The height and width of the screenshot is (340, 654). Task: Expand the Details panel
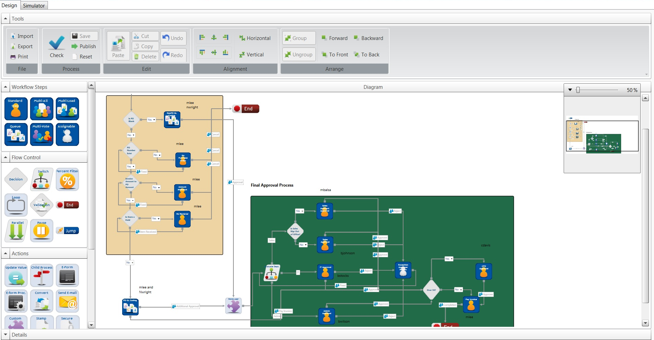pyautogui.click(x=5, y=335)
